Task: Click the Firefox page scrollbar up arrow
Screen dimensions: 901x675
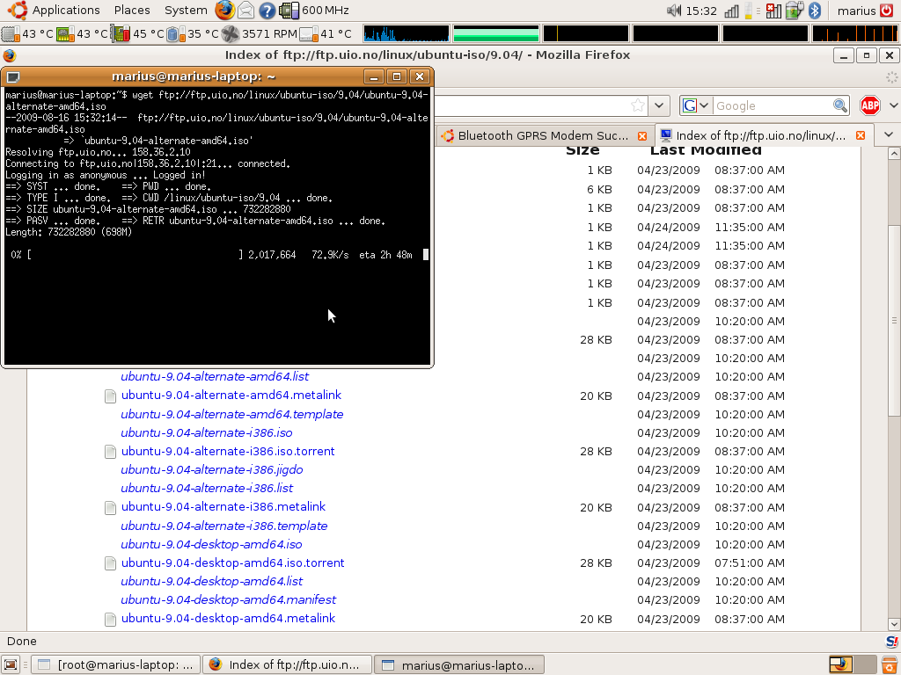Action: pos(894,153)
